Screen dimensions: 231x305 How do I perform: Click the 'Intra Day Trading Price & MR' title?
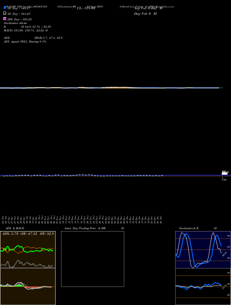point(85,228)
